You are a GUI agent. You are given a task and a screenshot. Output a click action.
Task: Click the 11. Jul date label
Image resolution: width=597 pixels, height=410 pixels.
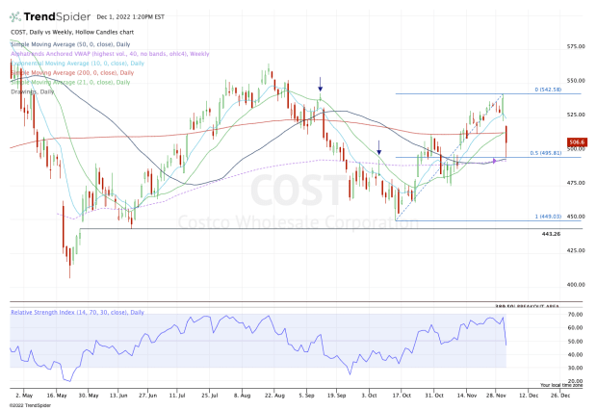(177, 396)
